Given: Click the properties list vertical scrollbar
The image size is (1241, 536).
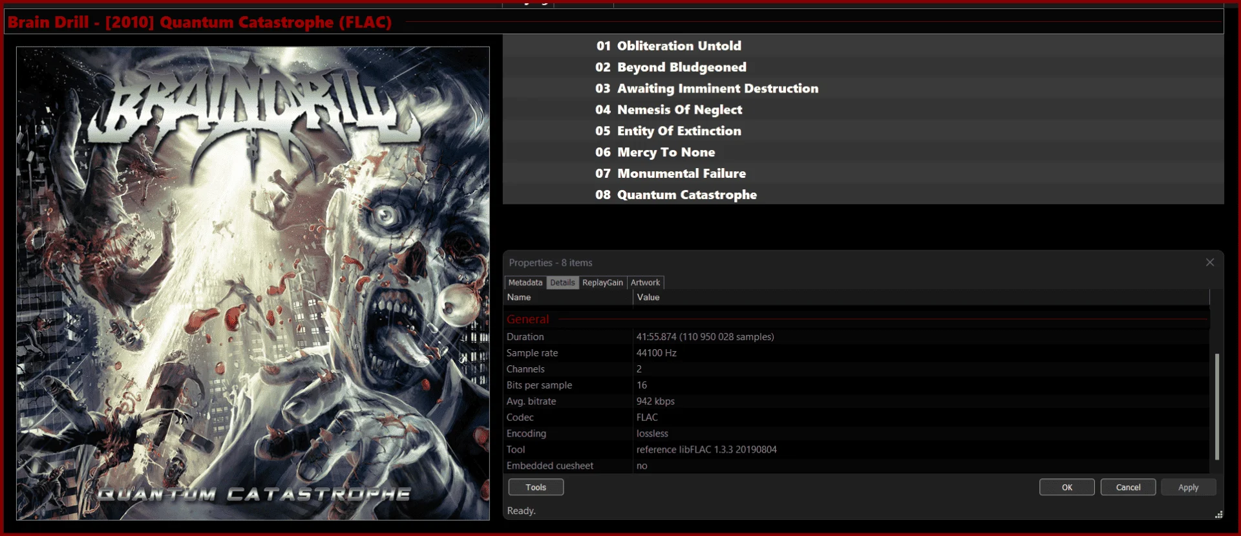Looking at the screenshot, I should [1217, 406].
